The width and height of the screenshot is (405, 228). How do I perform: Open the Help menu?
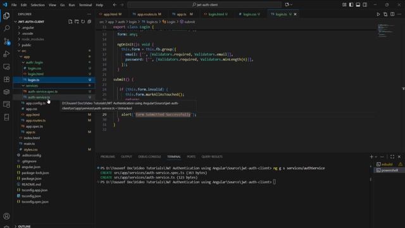[99, 4]
